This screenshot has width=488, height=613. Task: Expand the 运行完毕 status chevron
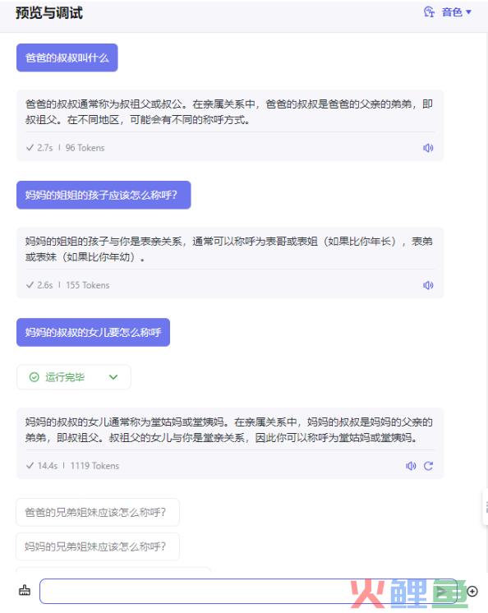click(x=113, y=377)
